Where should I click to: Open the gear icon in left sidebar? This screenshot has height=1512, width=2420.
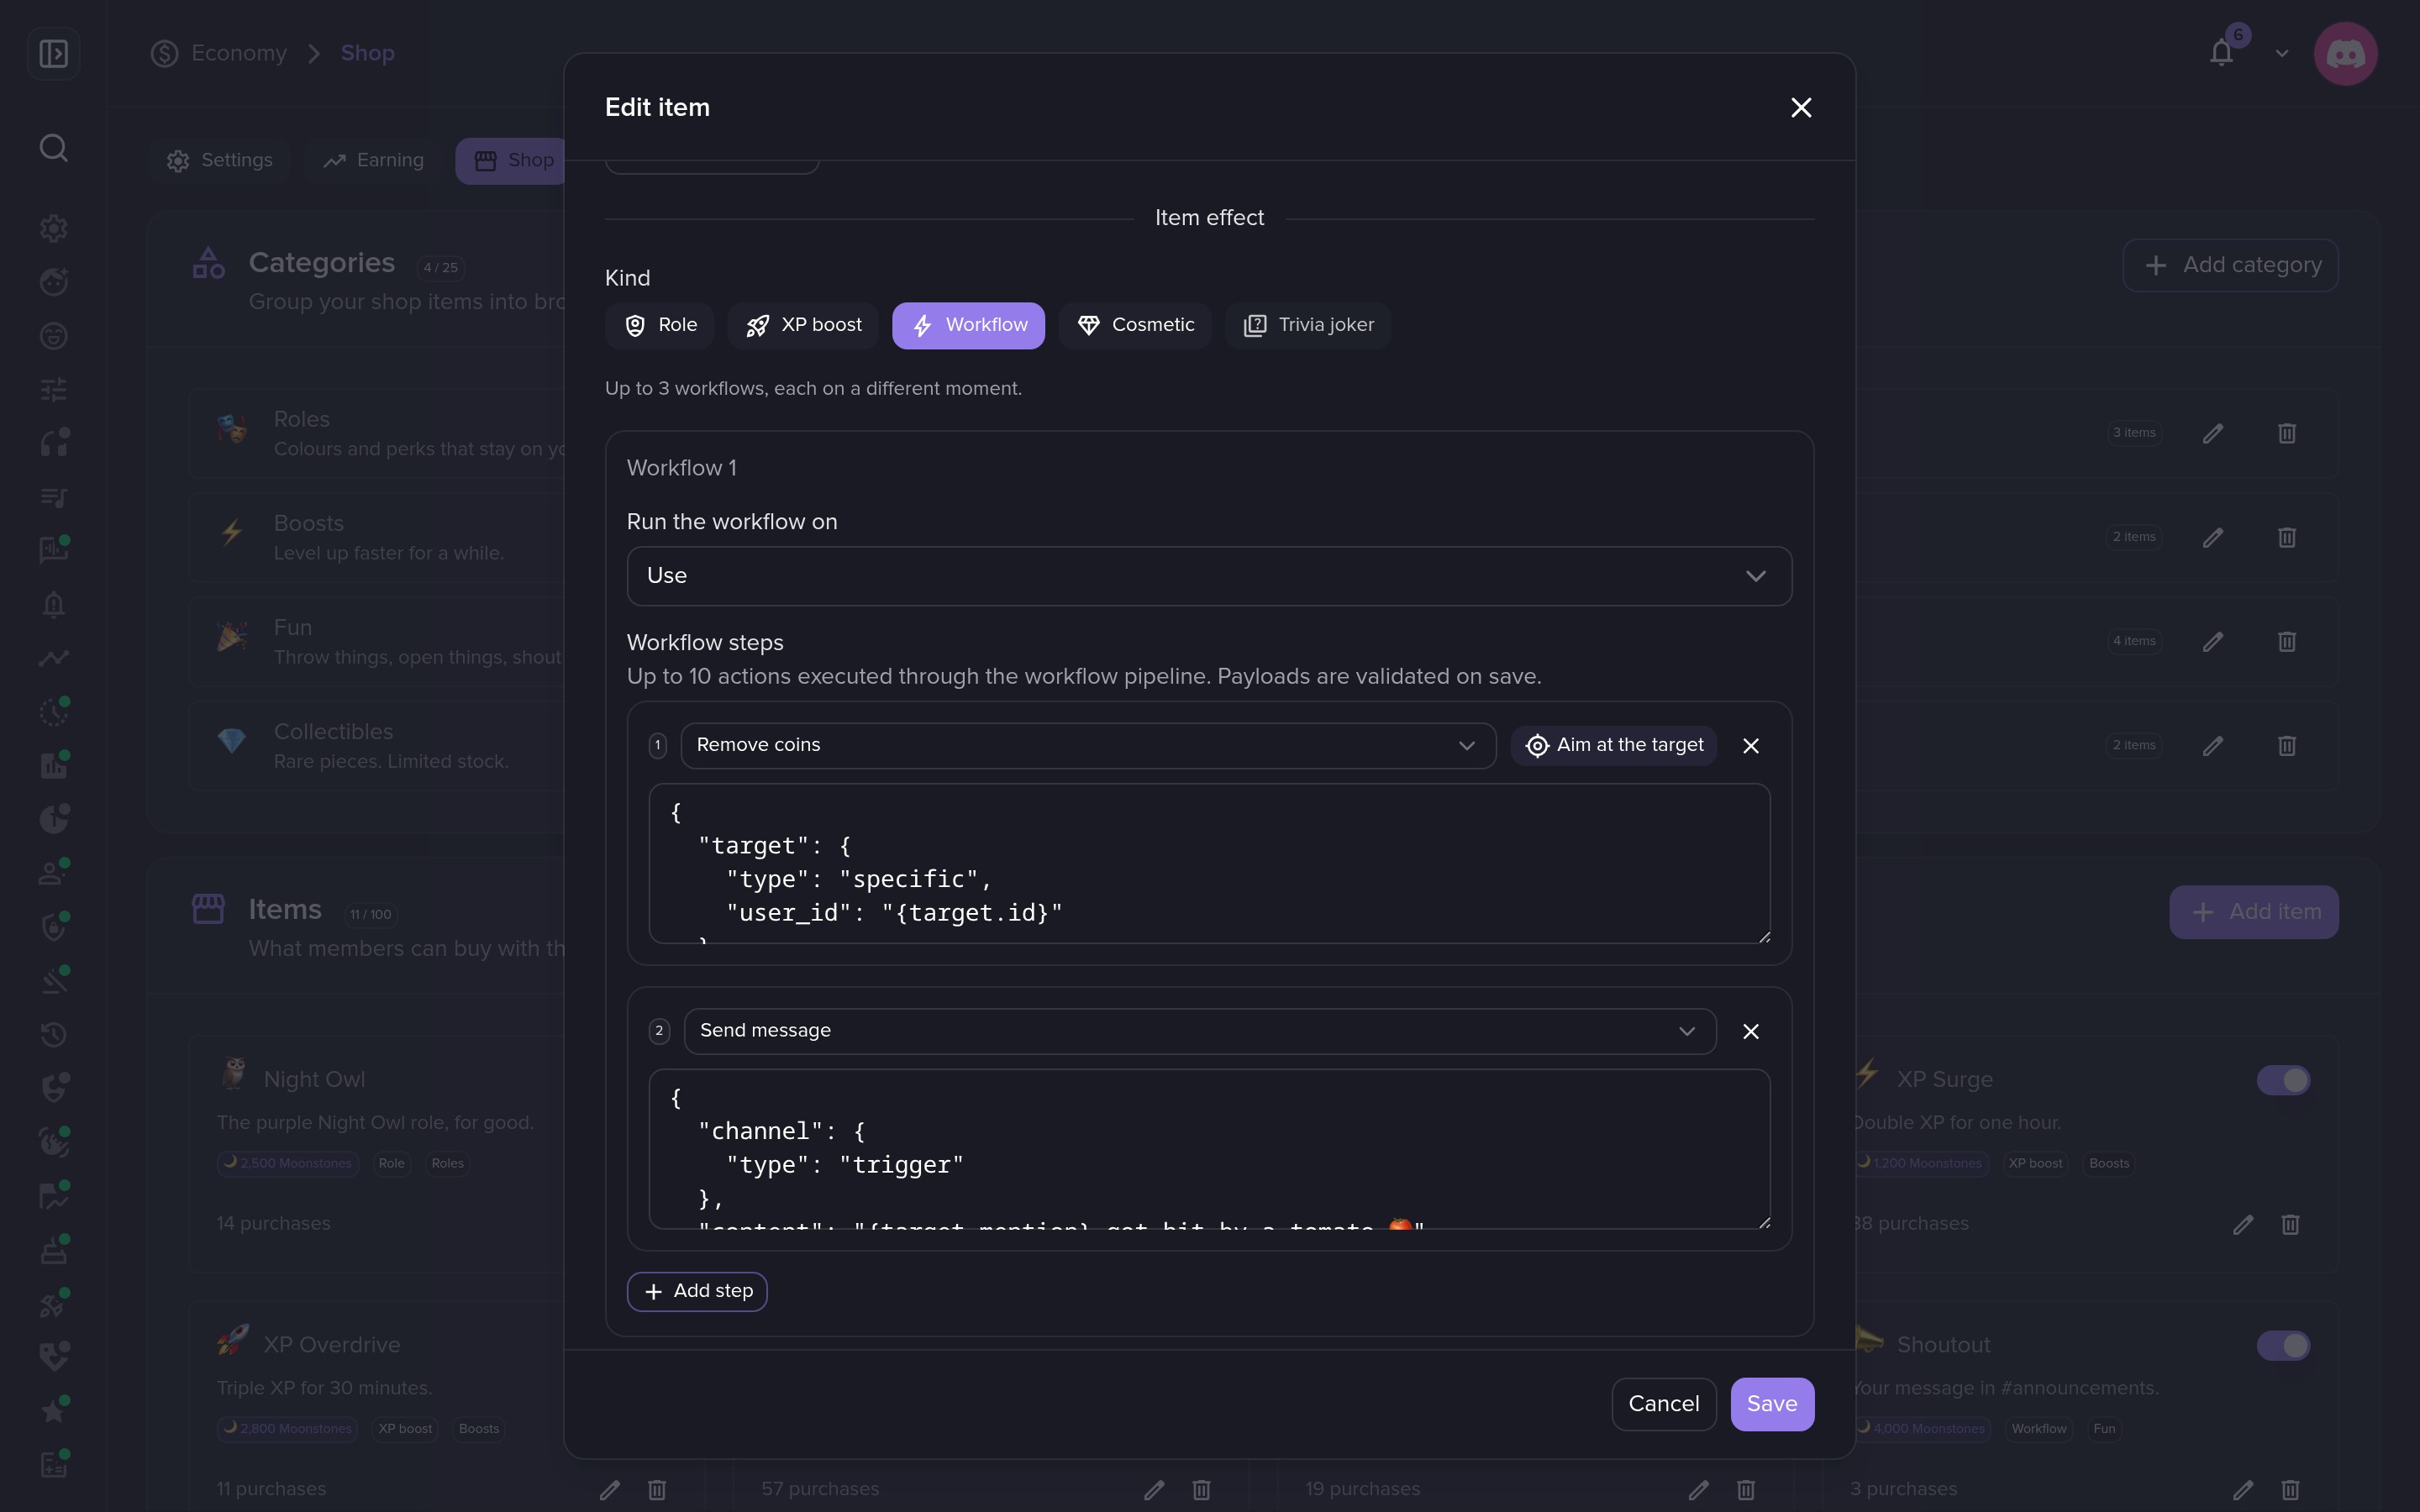[x=54, y=228]
